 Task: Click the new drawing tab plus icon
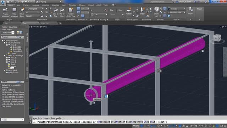pyautogui.click(x=60, y=23)
